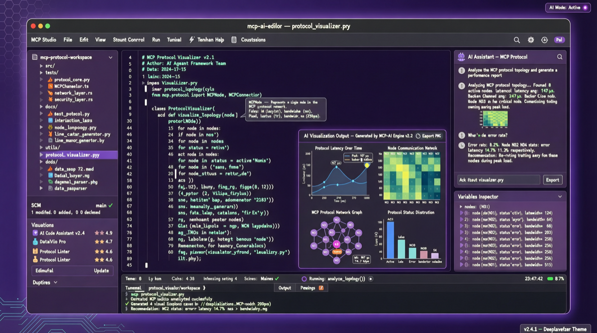Expand the nodes: (N01) variable entry

pyautogui.click(x=461, y=206)
